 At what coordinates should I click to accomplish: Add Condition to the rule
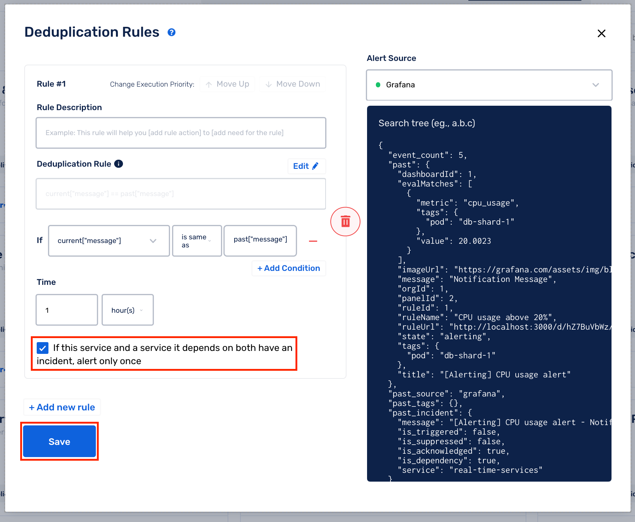[x=289, y=268]
